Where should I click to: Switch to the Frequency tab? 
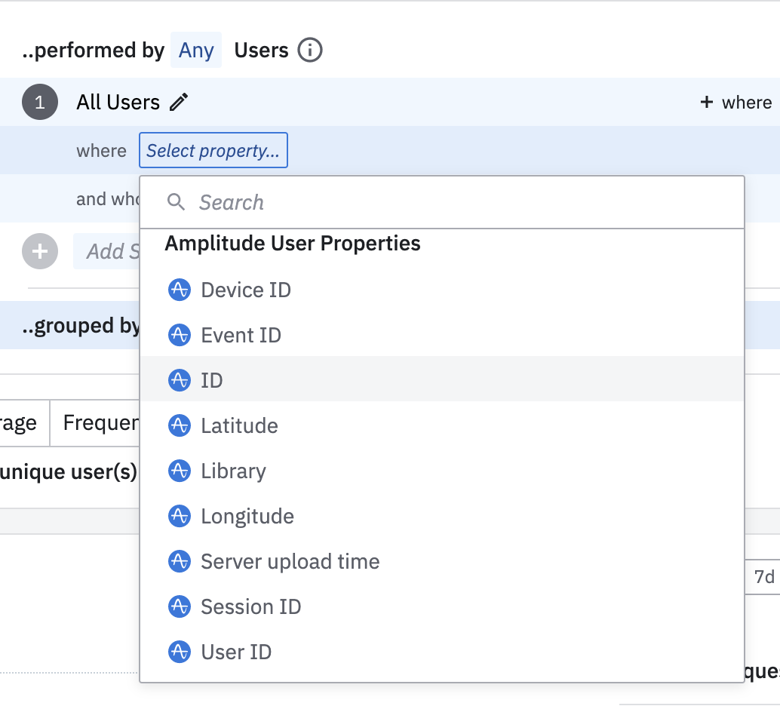98,423
